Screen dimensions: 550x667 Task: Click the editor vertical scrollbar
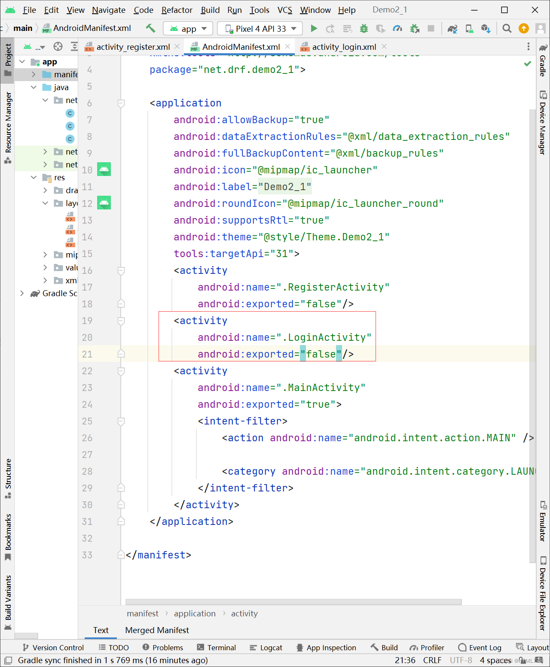533,336
